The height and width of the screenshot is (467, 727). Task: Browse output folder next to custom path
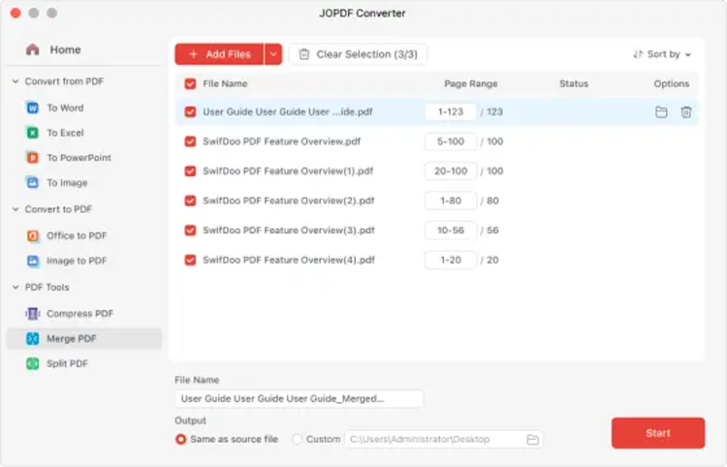tap(532, 440)
